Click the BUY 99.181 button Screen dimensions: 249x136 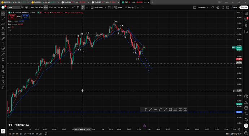point(25,17)
